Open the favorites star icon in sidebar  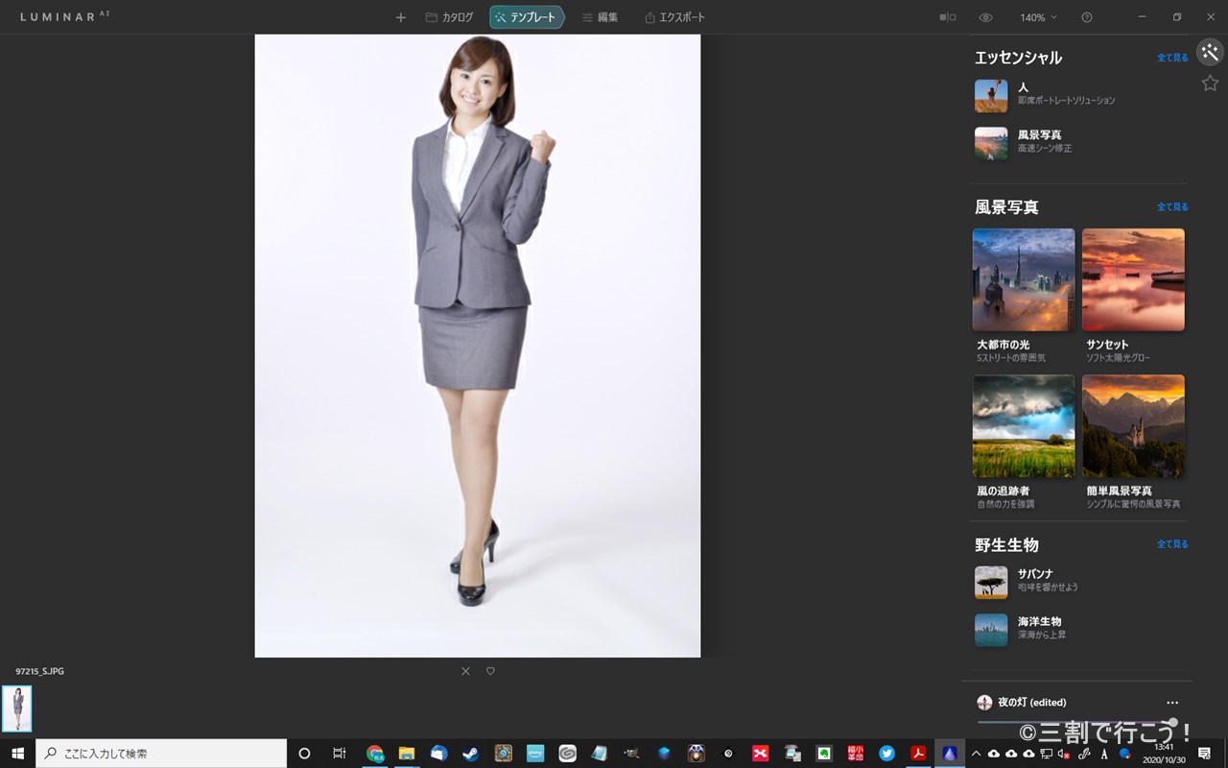point(1210,84)
